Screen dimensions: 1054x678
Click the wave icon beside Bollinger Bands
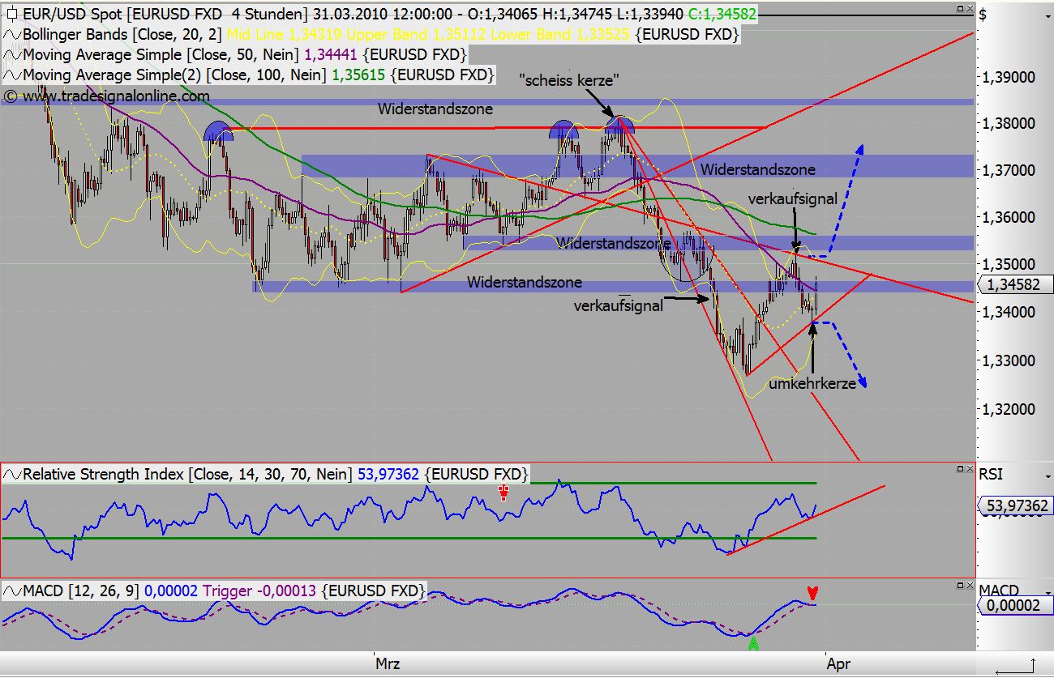click(x=11, y=35)
